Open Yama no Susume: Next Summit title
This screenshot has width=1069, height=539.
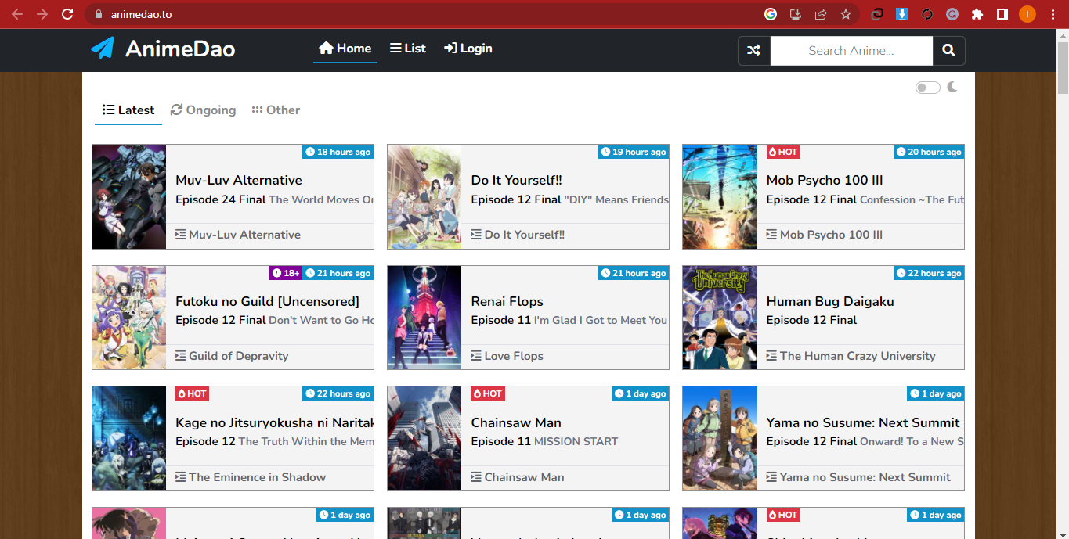click(863, 422)
